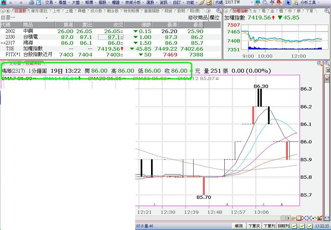331x230 pixels.
Task: Click the red Home icon in toolbar
Action: coord(4,3)
